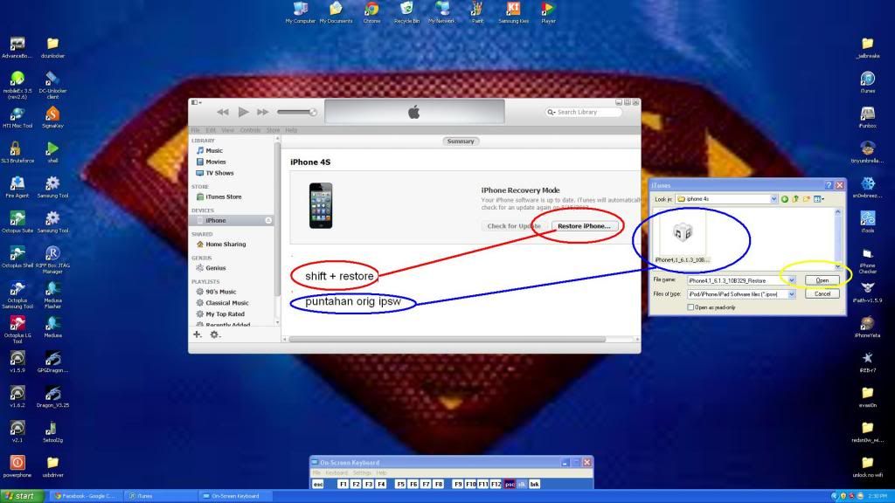Click the Cancel button in file dialog
Viewport: 895px width, 503px height.
pos(822,293)
